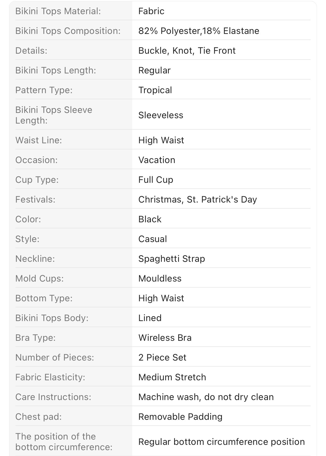
Task: Select Christmas, St. Patrick's Day value
Action: [x=198, y=200]
